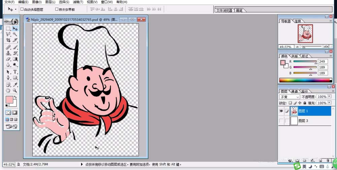Select the Pen tool
Viewport: 337px width, 170px height.
click(x=8, y=78)
